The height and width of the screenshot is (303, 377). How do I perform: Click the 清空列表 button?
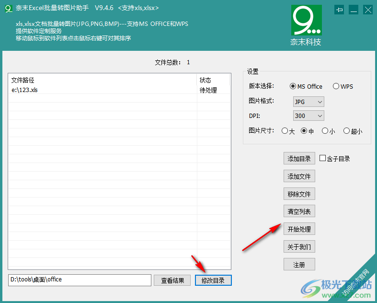click(299, 211)
